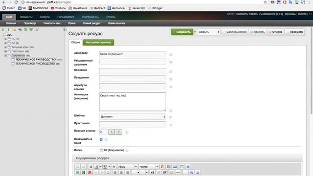This screenshot has width=313, height=176.
Task: Open the Размер font size dropdown
Action: tap(149, 167)
